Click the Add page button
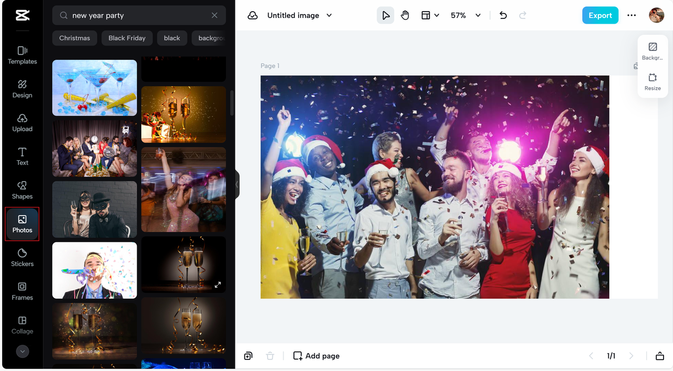The width and height of the screenshot is (673, 371). tap(317, 356)
